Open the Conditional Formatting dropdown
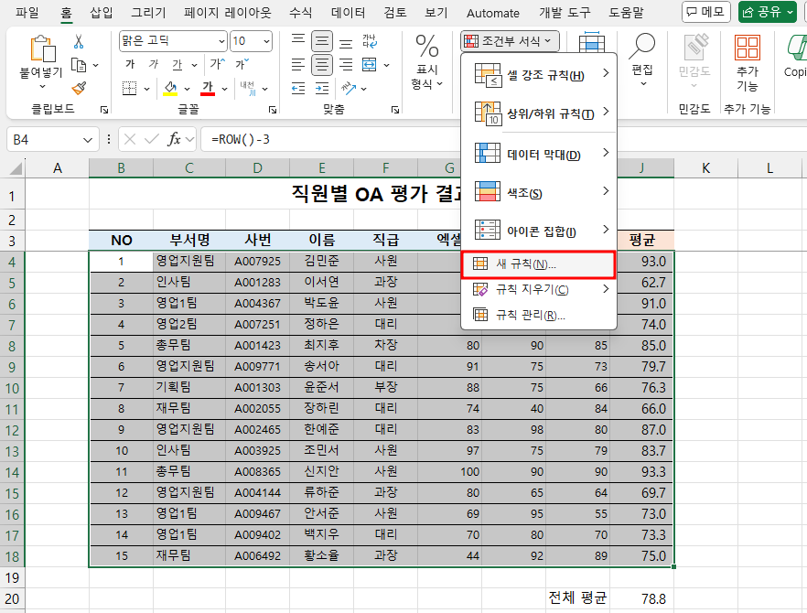This screenshot has width=807, height=613. point(510,40)
